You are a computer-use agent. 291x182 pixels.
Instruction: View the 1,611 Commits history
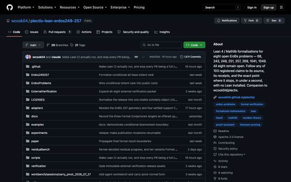191,57
